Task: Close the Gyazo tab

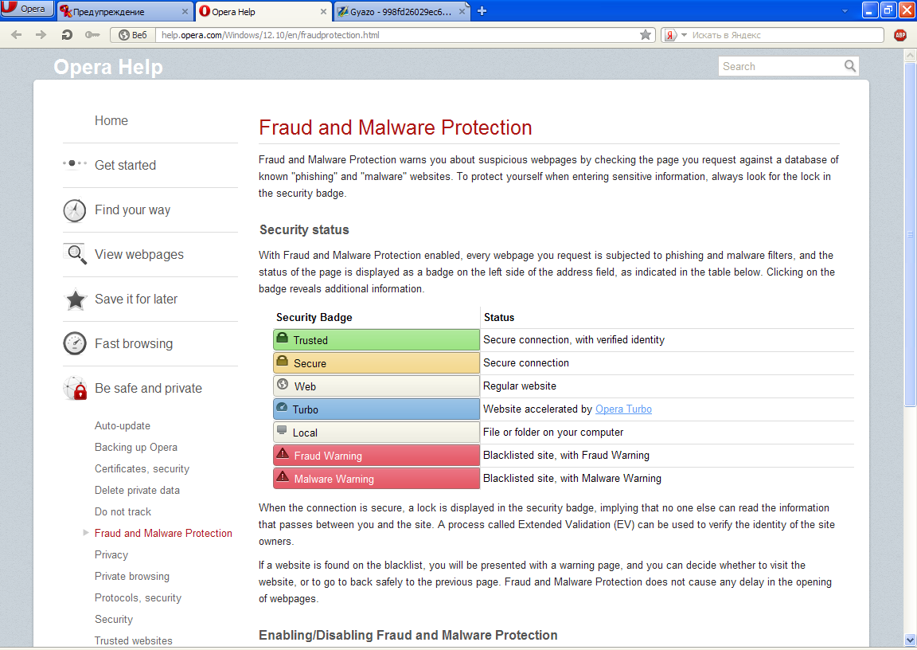Action: [462, 12]
